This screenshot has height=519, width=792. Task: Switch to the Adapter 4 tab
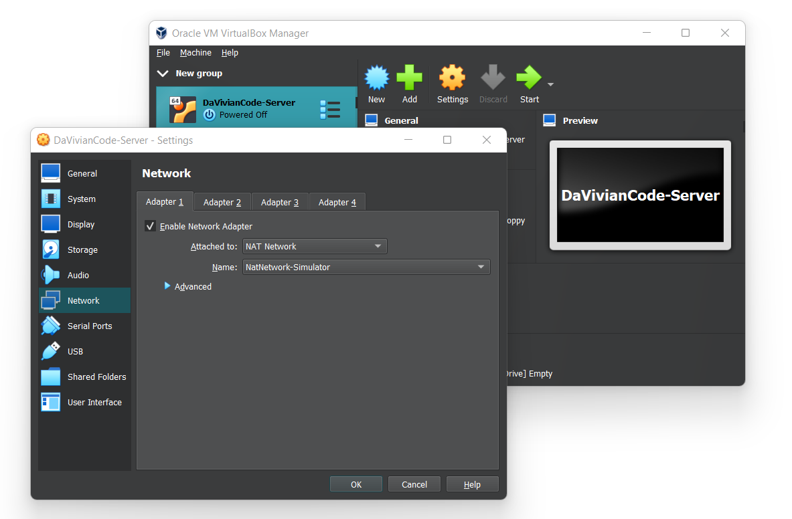pyautogui.click(x=337, y=202)
